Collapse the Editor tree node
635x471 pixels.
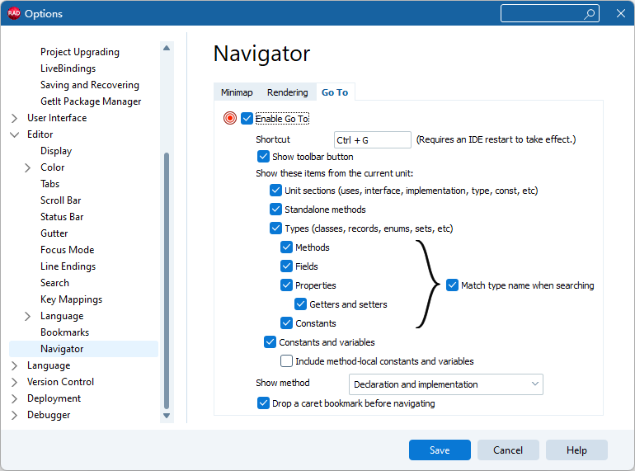(15, 134)
